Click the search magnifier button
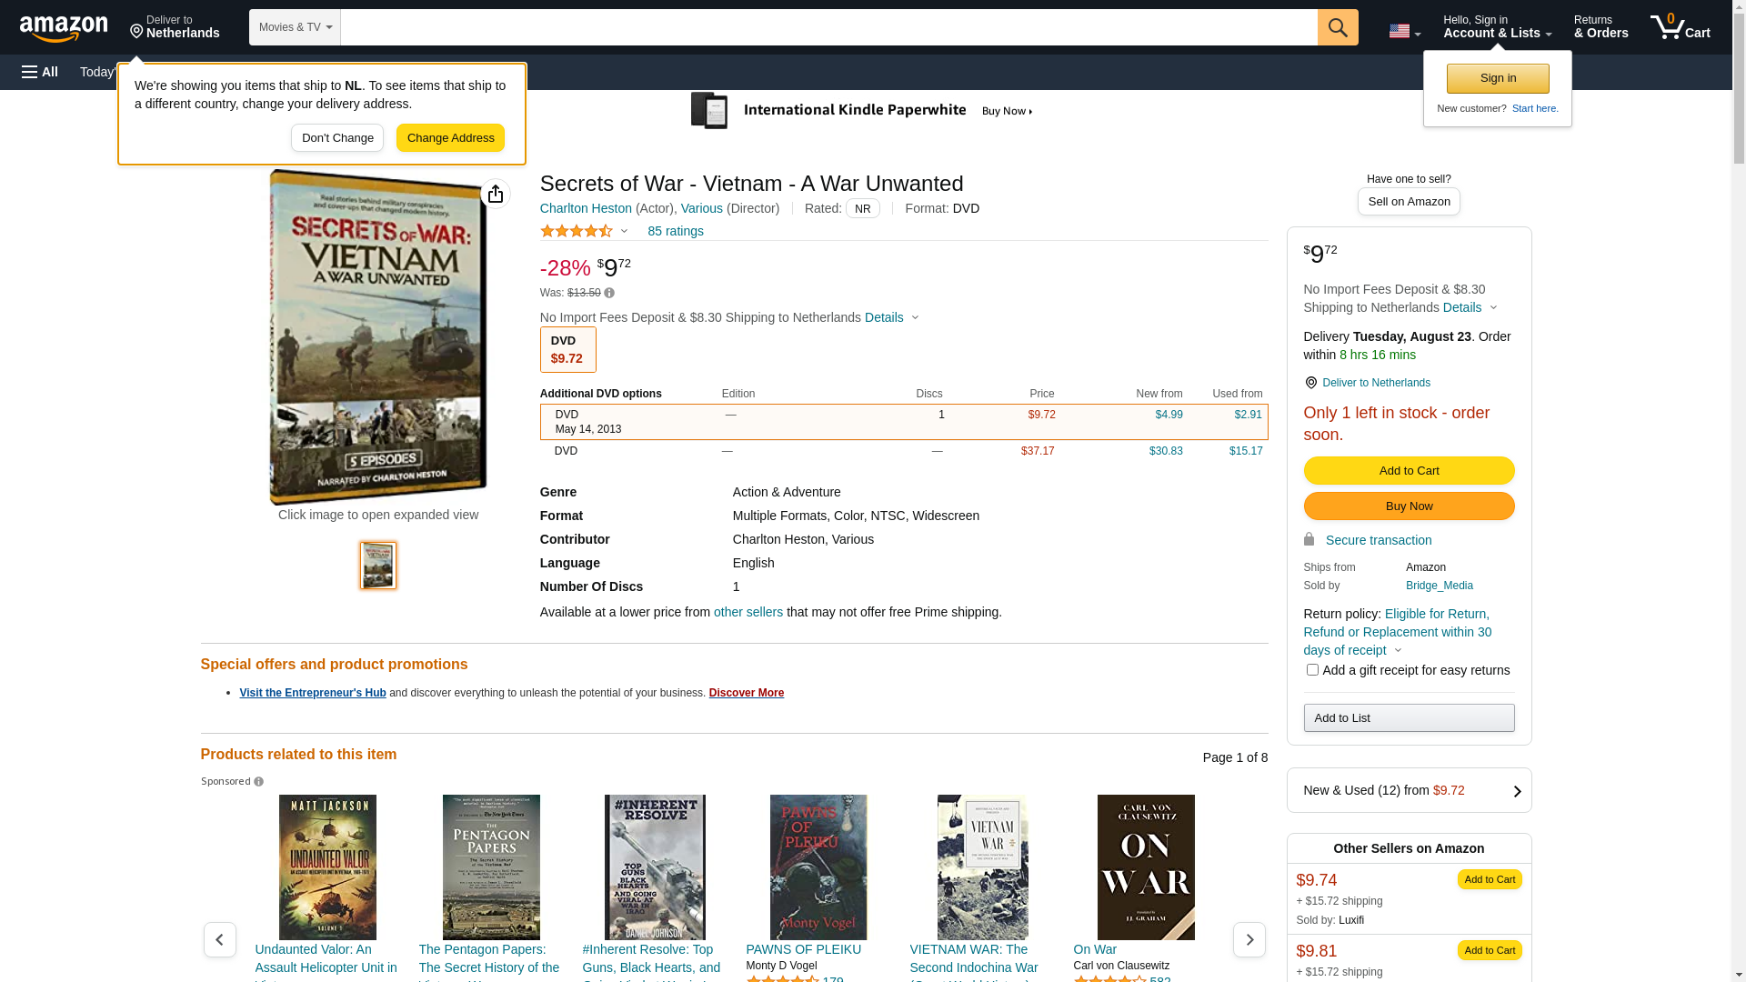This screenshot has width=1746, height=982. tap(1338, 27)
